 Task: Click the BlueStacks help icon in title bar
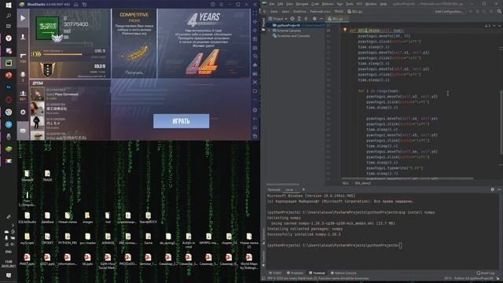point(213,5)
